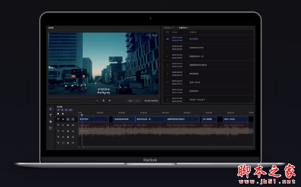The image size is (301, 187).
Task: Toggle the lock icon on the red subtitle track
Action: coord(68,125)
